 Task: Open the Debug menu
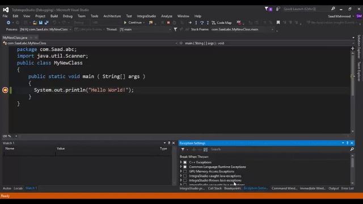pos(67,16)
